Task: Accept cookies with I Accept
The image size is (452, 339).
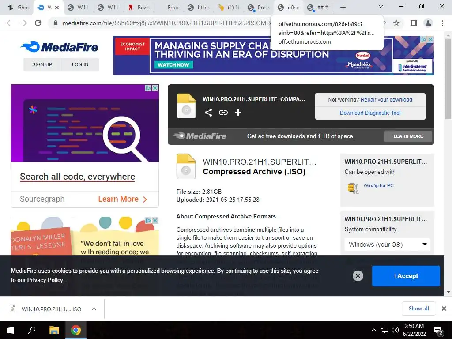Action: pyautogui.click(x=406, y=276)
